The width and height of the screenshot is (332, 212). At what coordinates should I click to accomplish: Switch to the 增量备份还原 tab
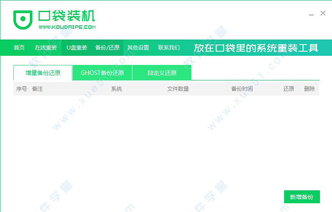[43, 73]
